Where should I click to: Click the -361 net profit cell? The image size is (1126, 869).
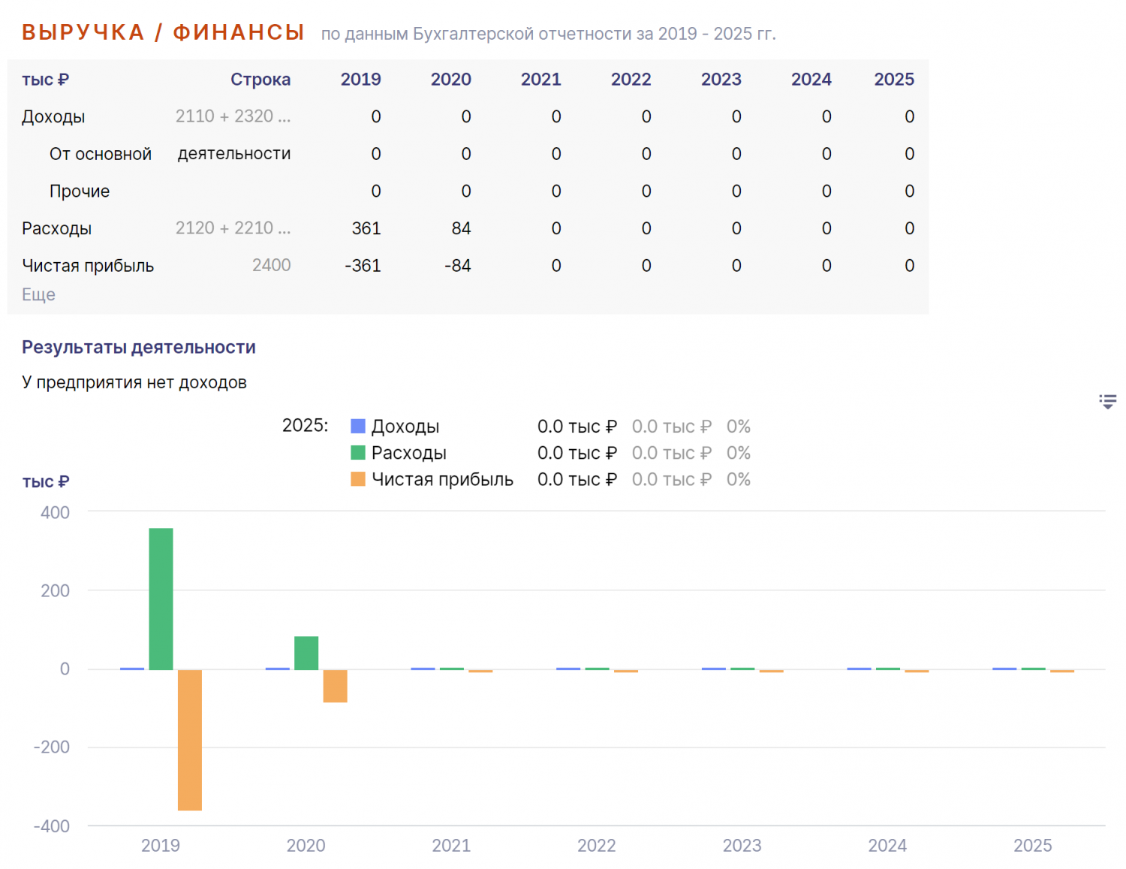pos(363,266)
